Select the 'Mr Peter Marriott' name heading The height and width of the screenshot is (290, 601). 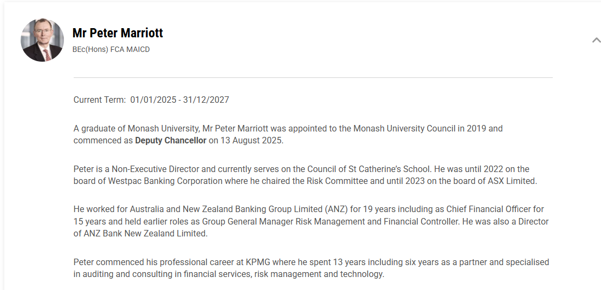118,33
